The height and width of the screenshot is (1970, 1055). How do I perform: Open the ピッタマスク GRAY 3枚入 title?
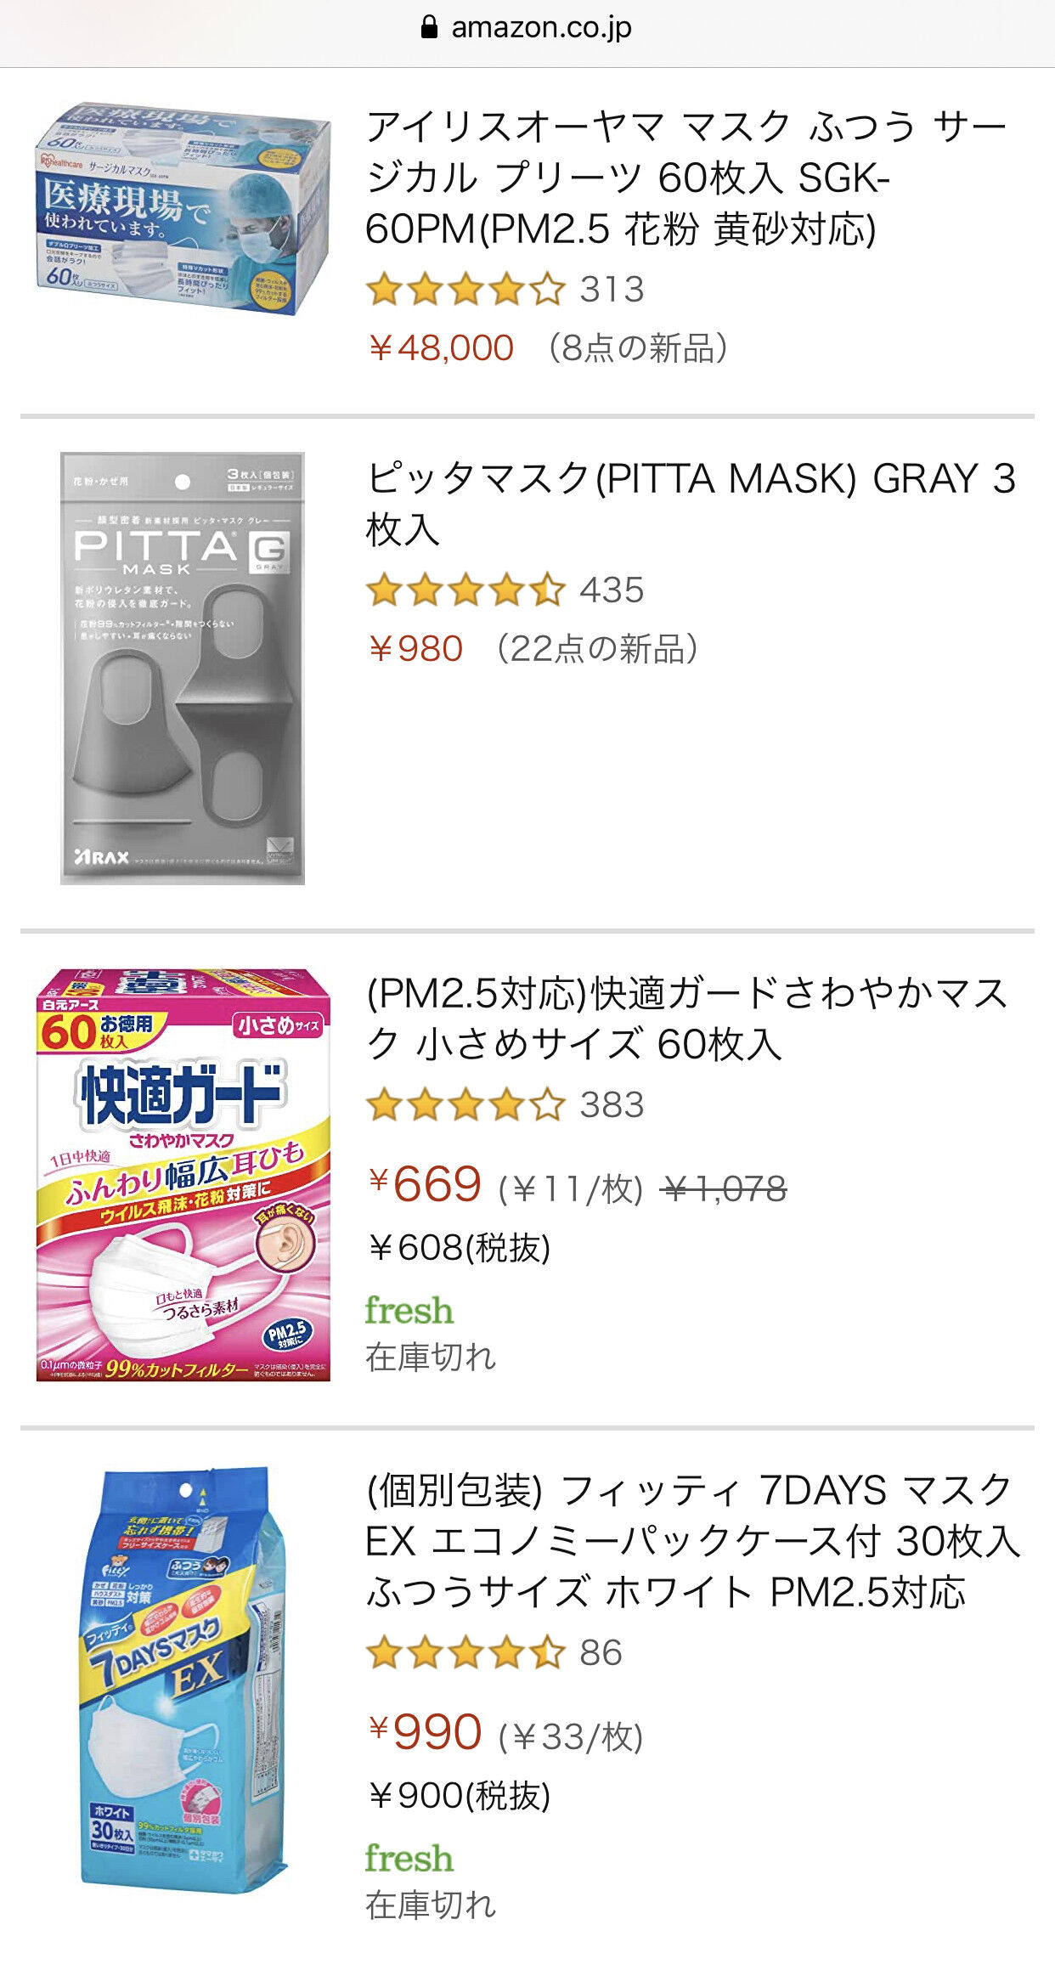(x=690, y=504)
